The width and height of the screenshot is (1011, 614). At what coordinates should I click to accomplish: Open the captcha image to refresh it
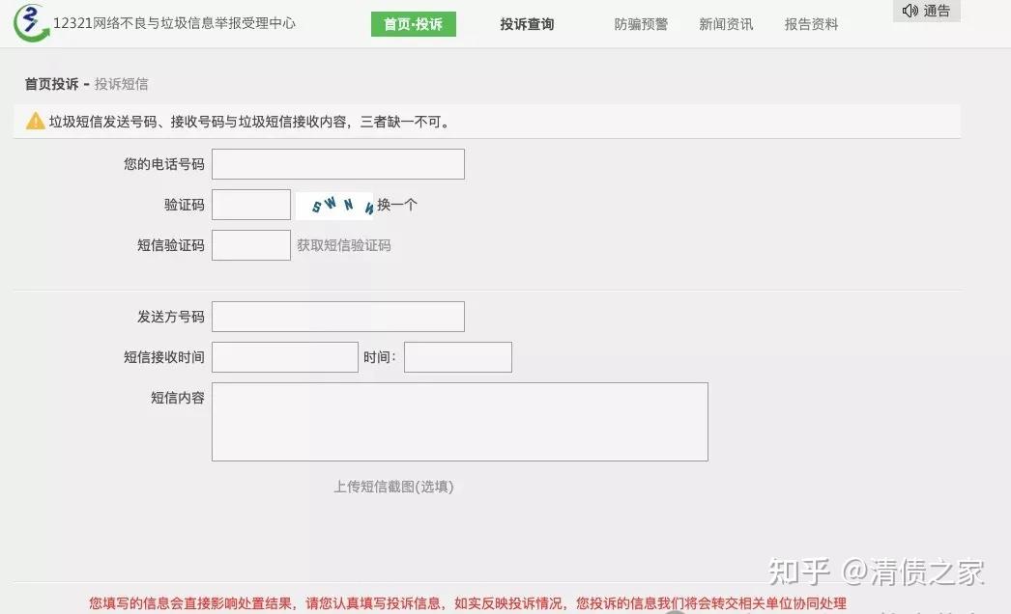(x=334, y=205)
